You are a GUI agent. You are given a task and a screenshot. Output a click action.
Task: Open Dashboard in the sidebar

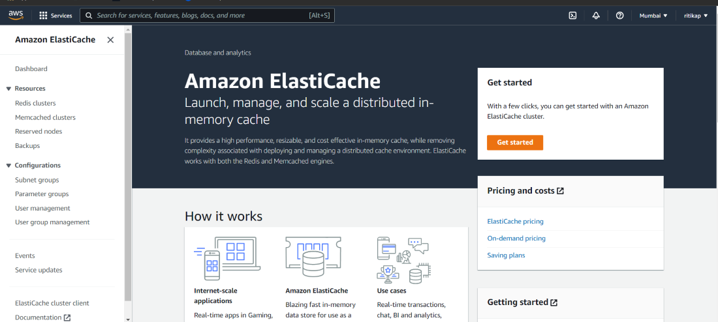click(x=31, y=69)
